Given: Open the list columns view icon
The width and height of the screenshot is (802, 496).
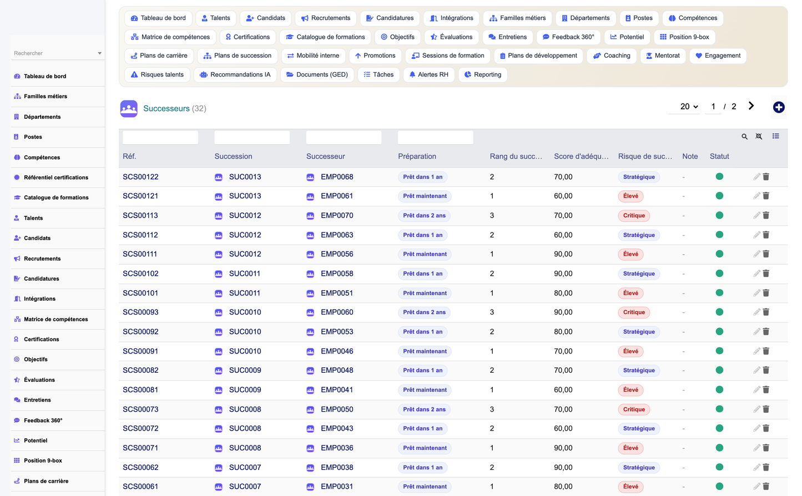Looking at the screenshot, I should tap(775, 136).
